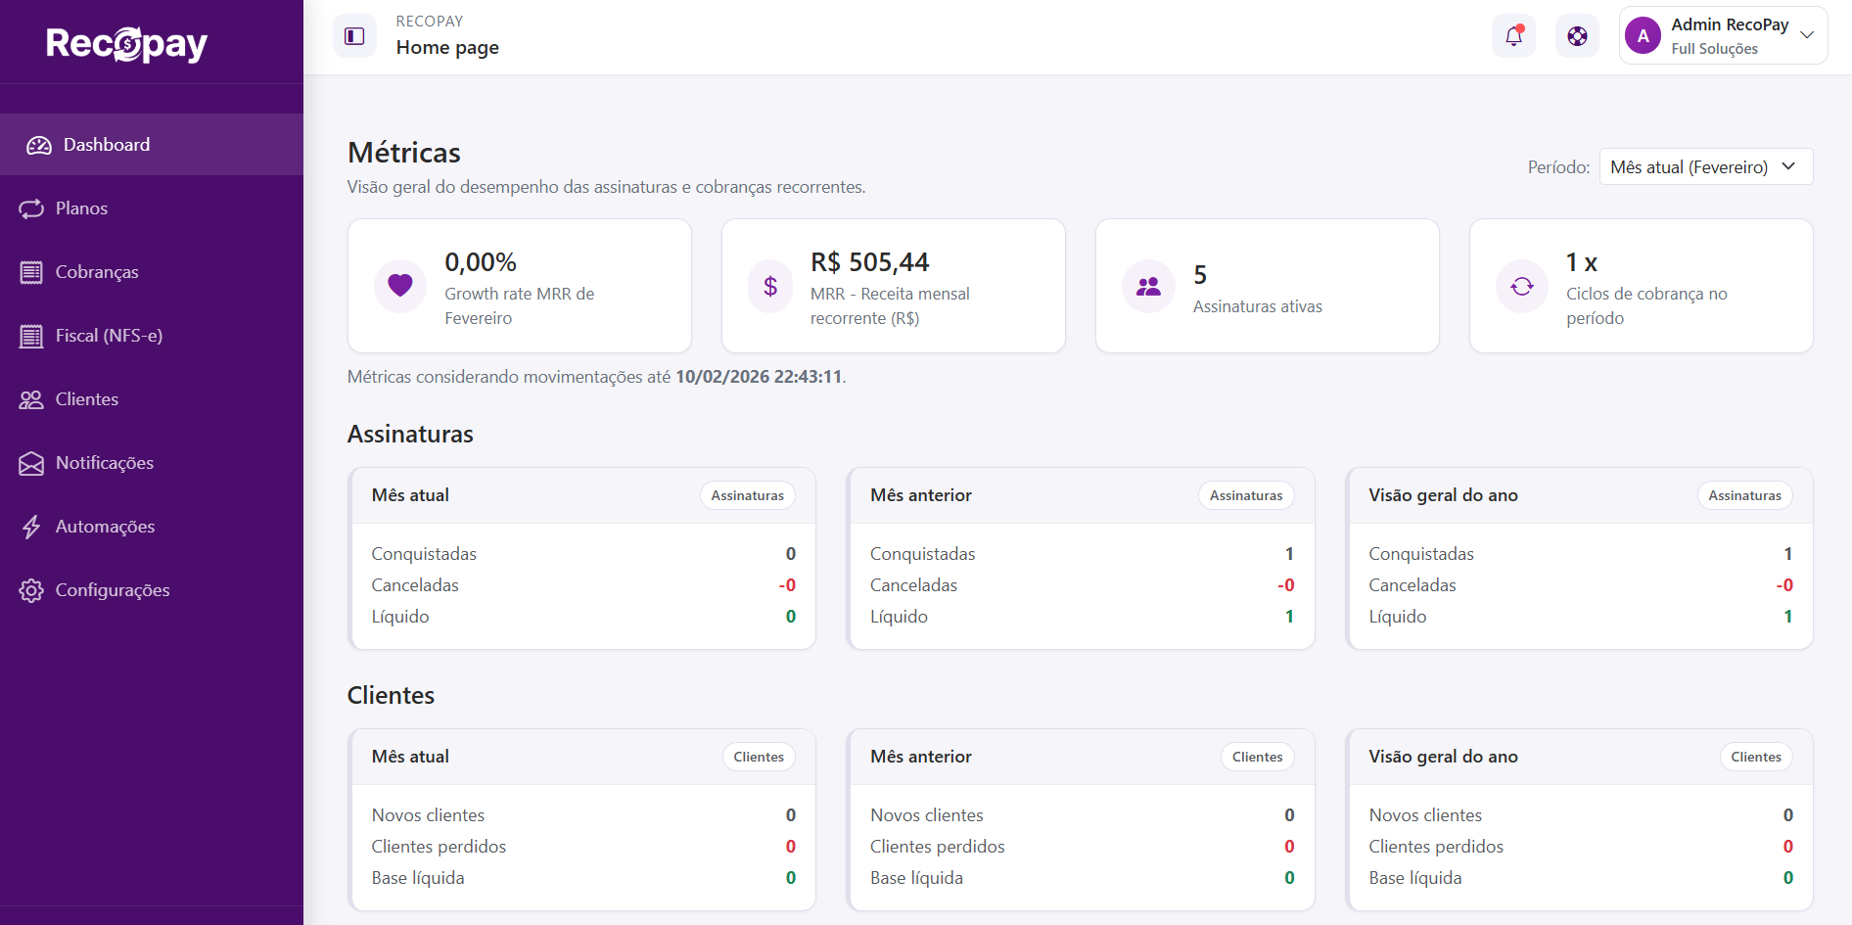The image size is (1852, 925).
Task: Click the Configurações gear icon
Action: click(31, 590)
